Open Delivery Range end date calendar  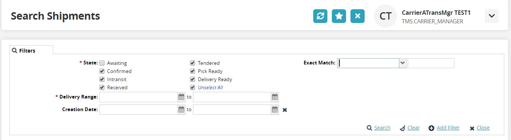pos(275,97)
